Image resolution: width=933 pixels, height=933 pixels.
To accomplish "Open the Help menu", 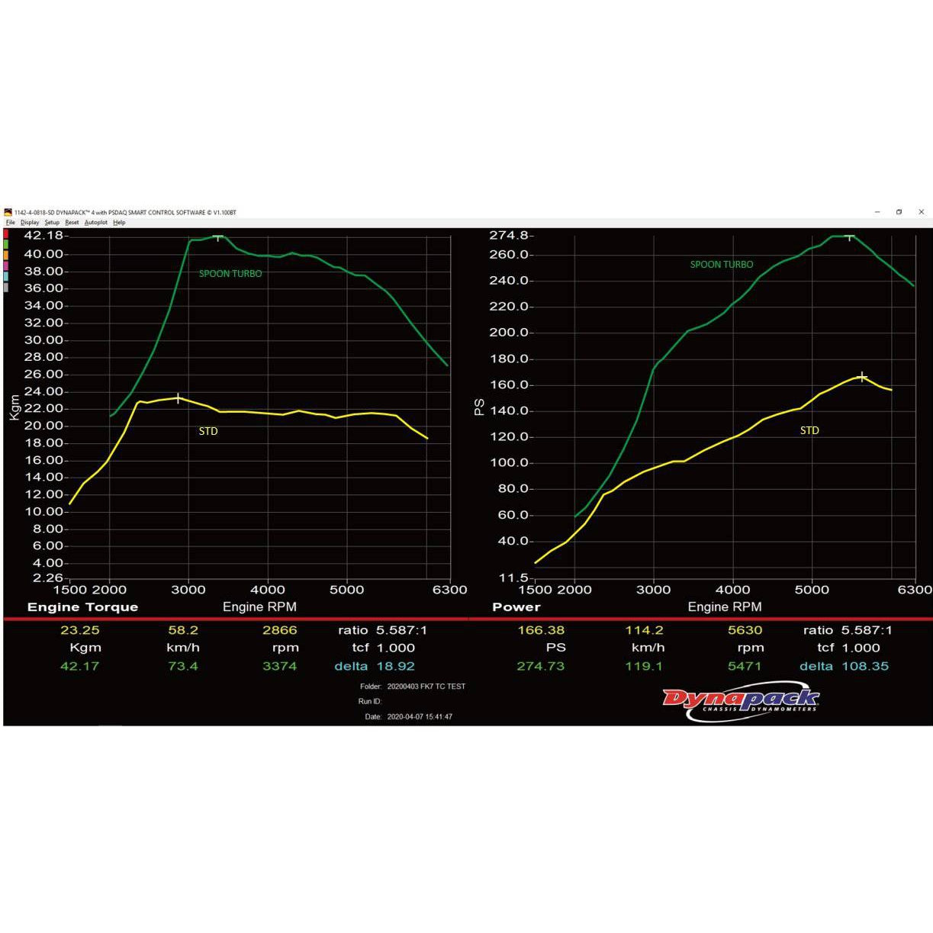I will click(119, 223).
